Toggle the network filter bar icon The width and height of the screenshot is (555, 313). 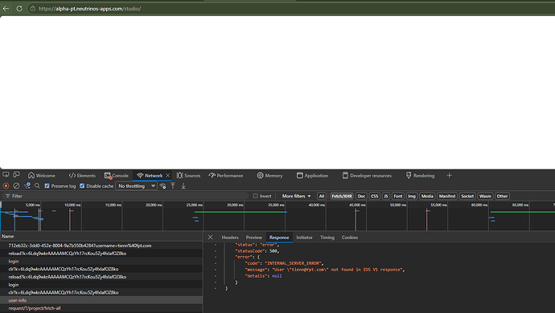click(x=27, y=186)
